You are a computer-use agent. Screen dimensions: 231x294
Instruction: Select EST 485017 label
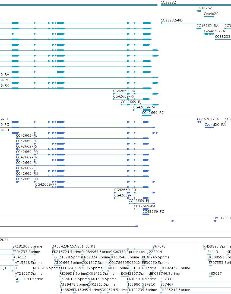(x=215, y=274)
